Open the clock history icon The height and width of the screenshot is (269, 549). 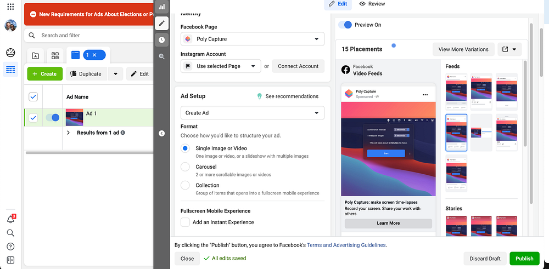pos(162,40)
